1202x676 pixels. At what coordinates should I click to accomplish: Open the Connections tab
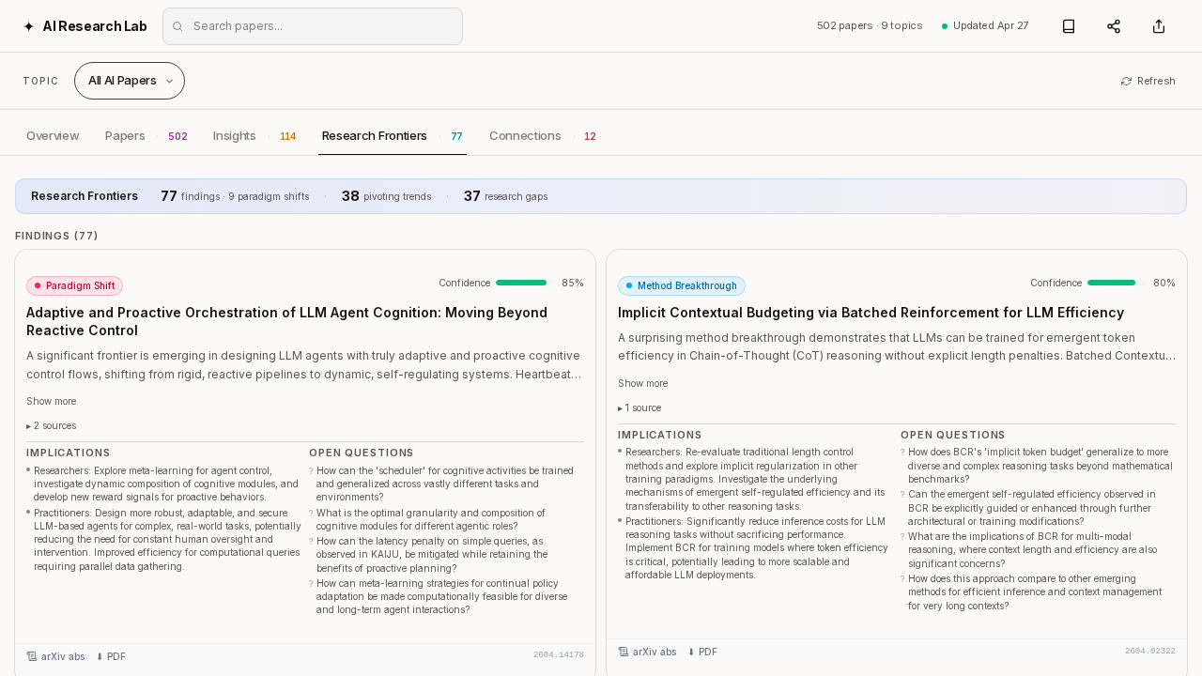tap(525, 136)
